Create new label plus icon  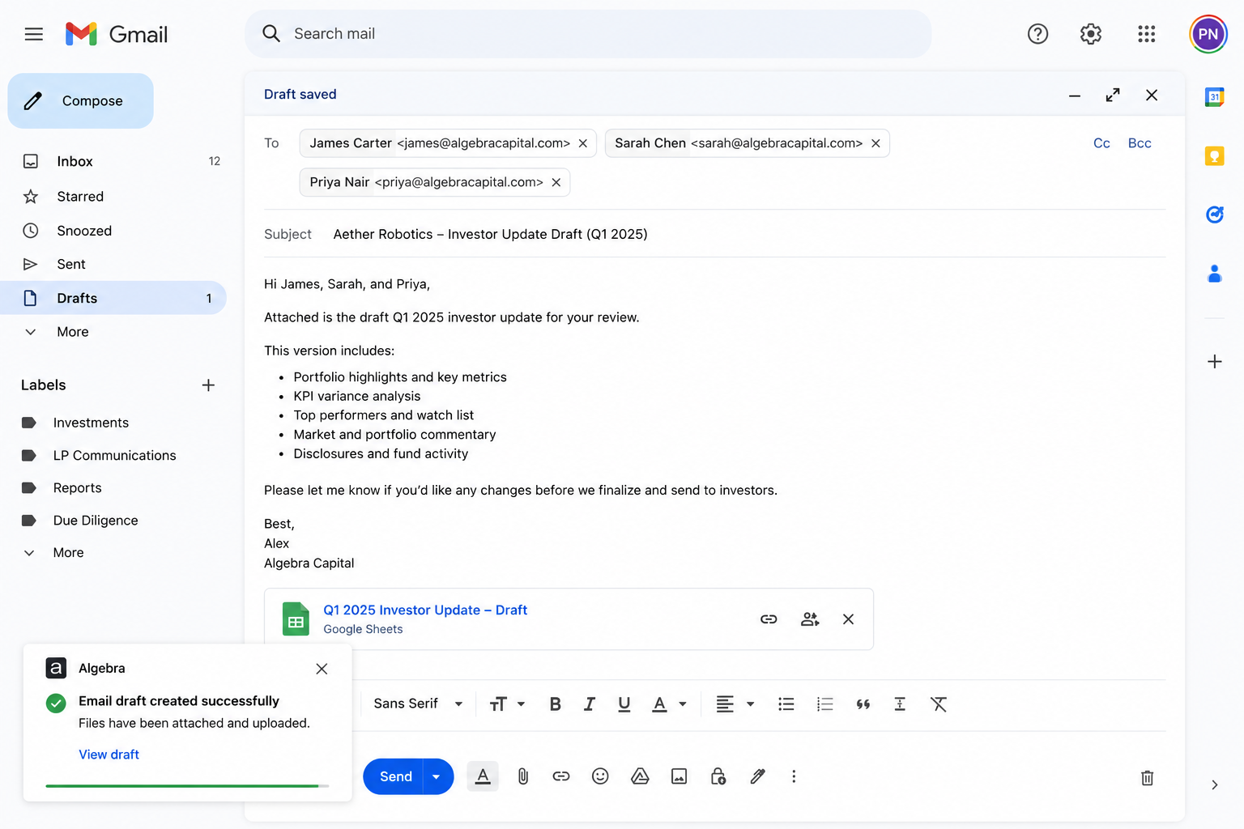pos(208,385)
